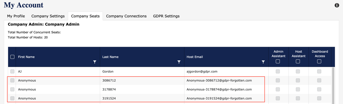Click the info icon at top right
Screen dimensions: 343x104
coord(337,5)
